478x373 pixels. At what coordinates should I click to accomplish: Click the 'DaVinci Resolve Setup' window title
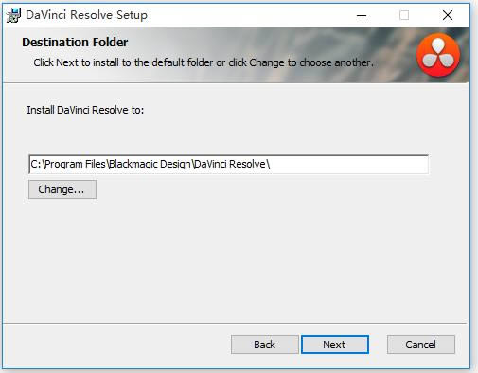point(86,15)
